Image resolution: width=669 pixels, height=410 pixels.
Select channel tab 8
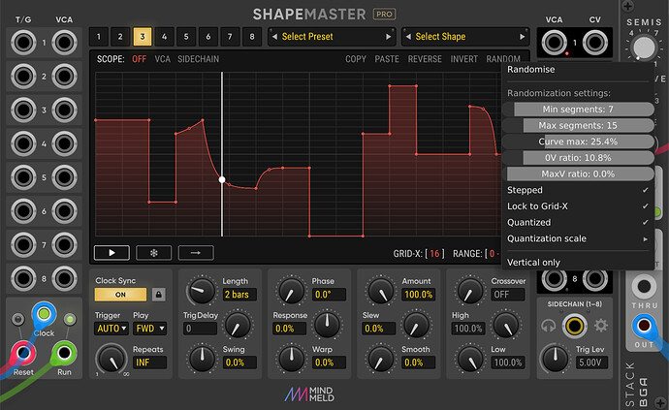252,37
